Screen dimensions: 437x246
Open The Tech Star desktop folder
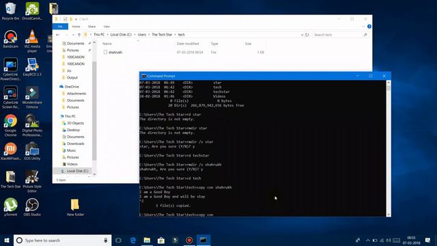(x=10, y=179)
